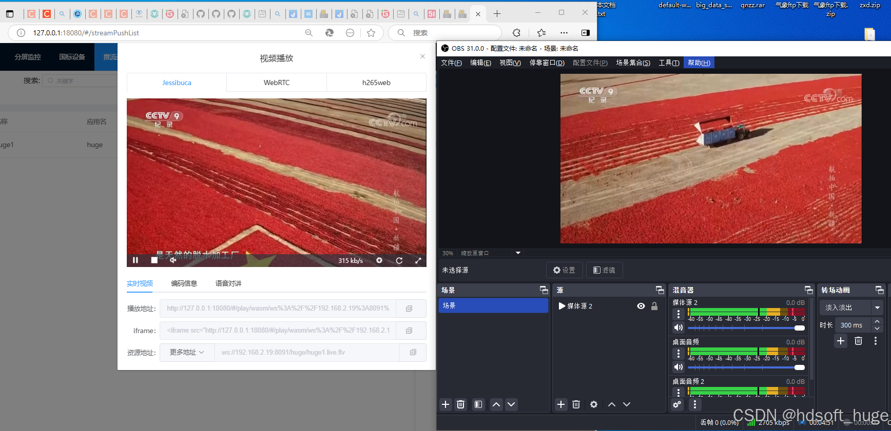Enter fullscreen on the web video player
Viewport: 891px width, 431px height.
[x=418, y=260]
